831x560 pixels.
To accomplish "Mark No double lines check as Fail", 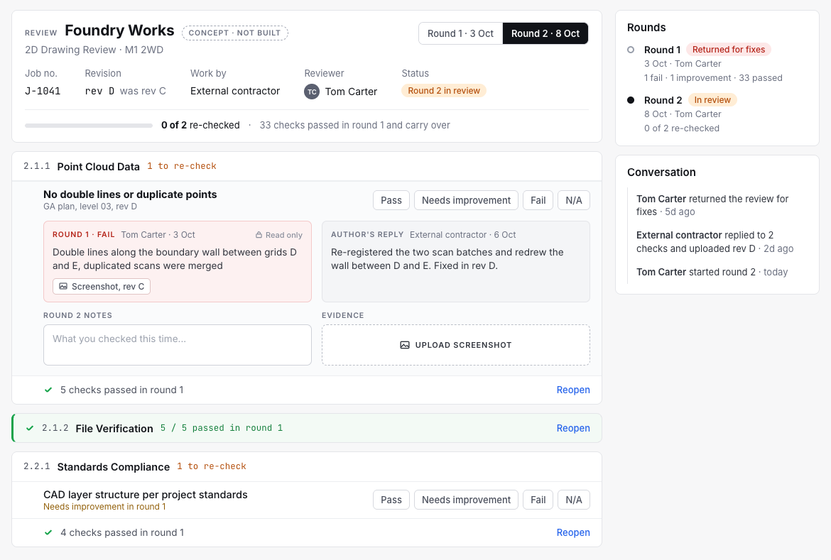I will (538, 200).
